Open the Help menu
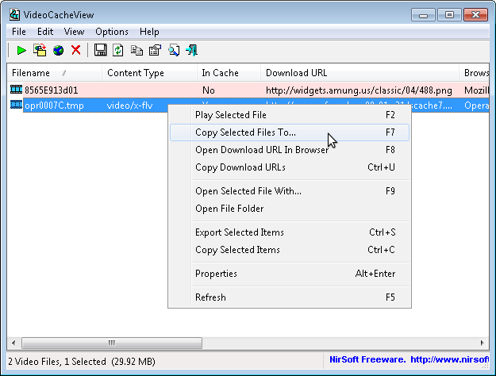Viewport: 496px width, 376px height. tap(149, 32)
